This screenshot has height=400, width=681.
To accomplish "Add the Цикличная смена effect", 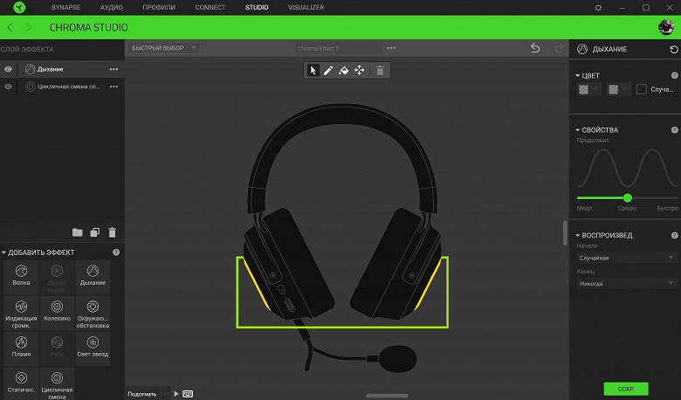I will (57, 384).
